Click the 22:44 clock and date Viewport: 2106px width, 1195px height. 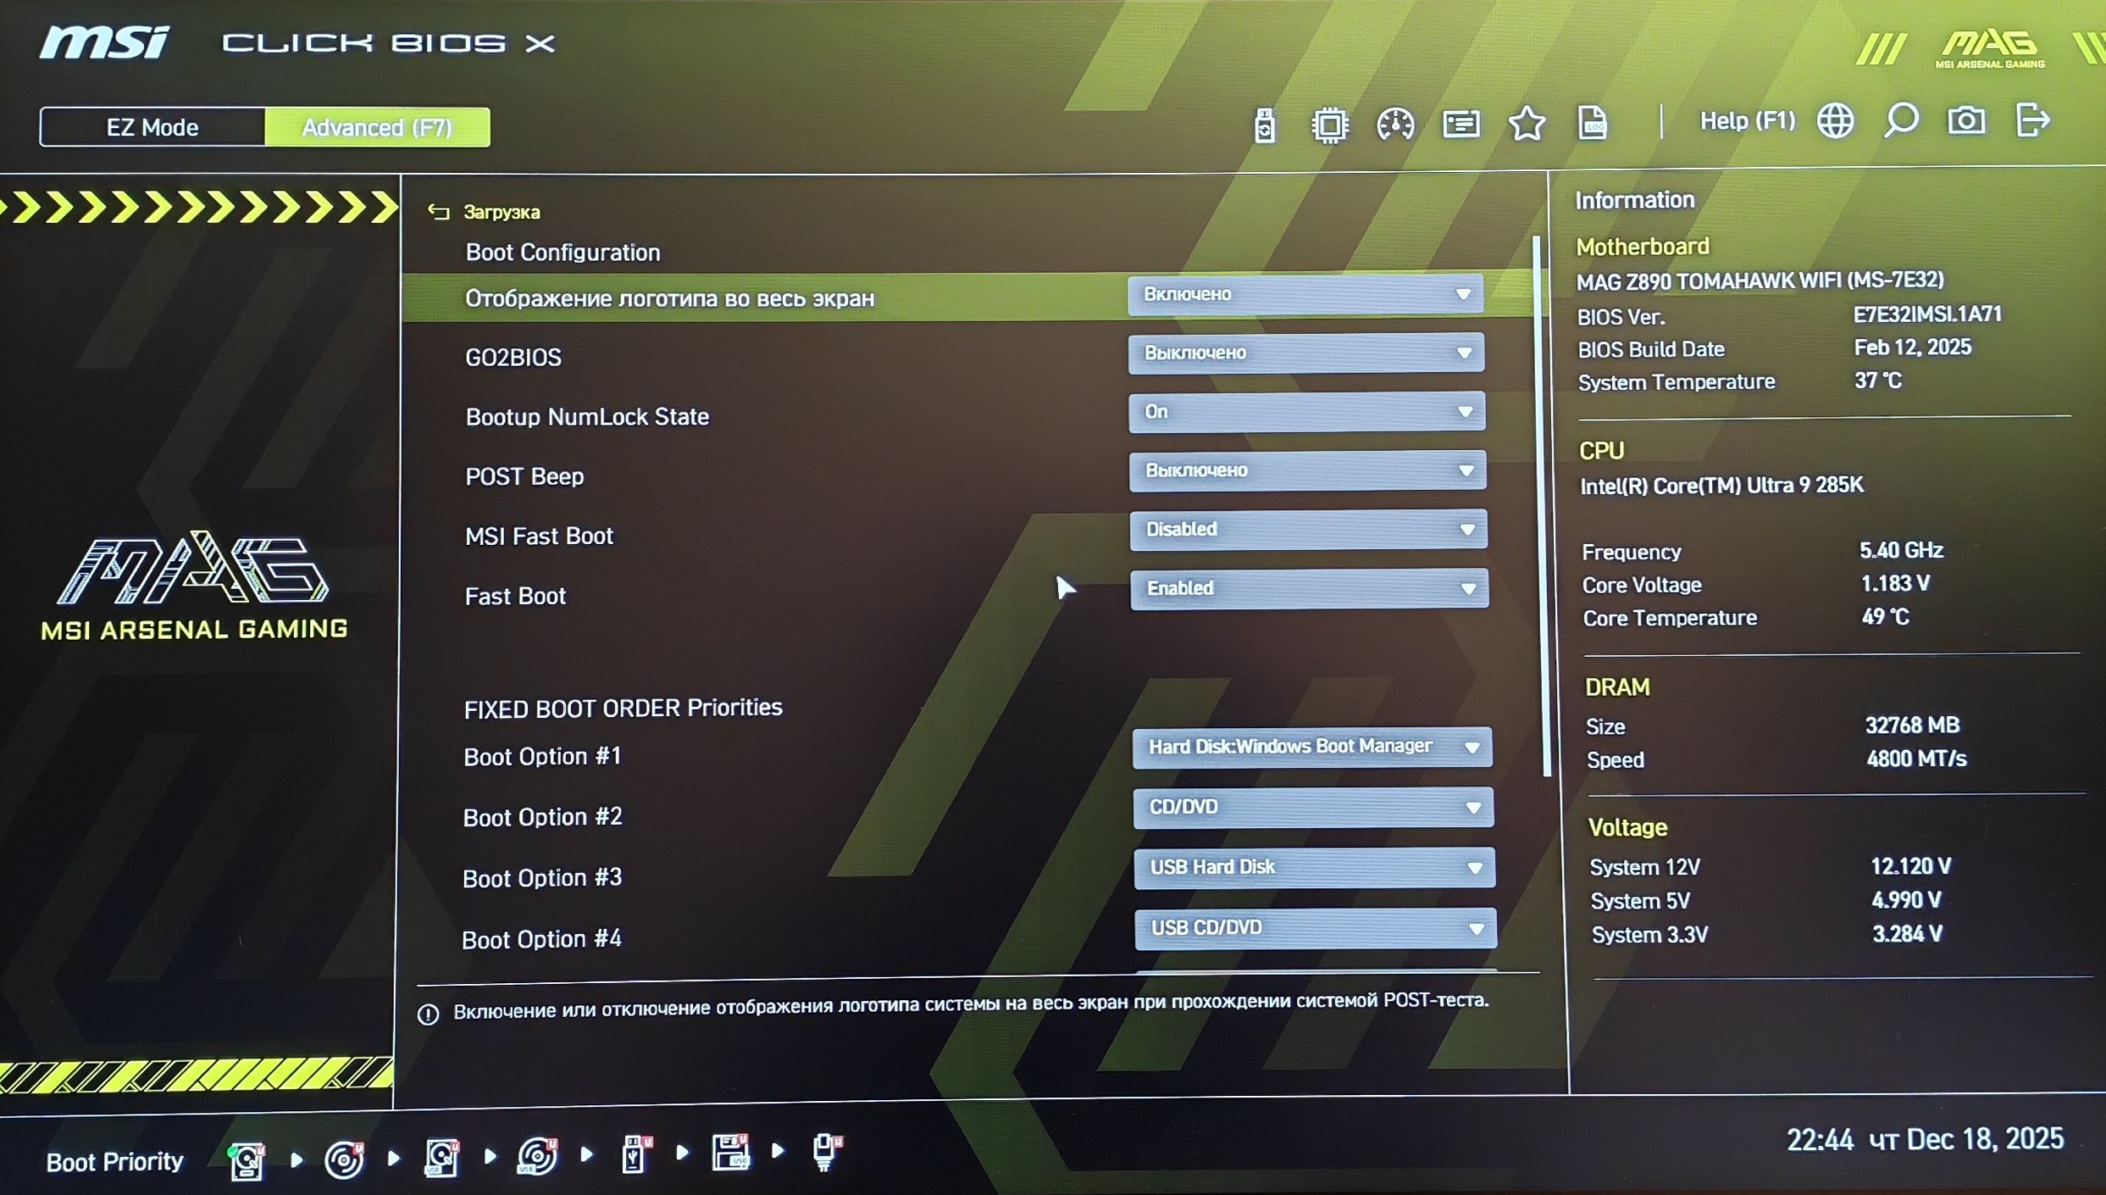pos(1925,1140)
